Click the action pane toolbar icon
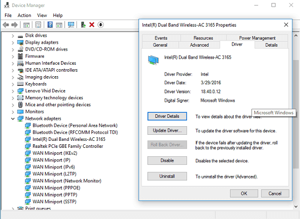300x219 pixels. coord(59,25)
